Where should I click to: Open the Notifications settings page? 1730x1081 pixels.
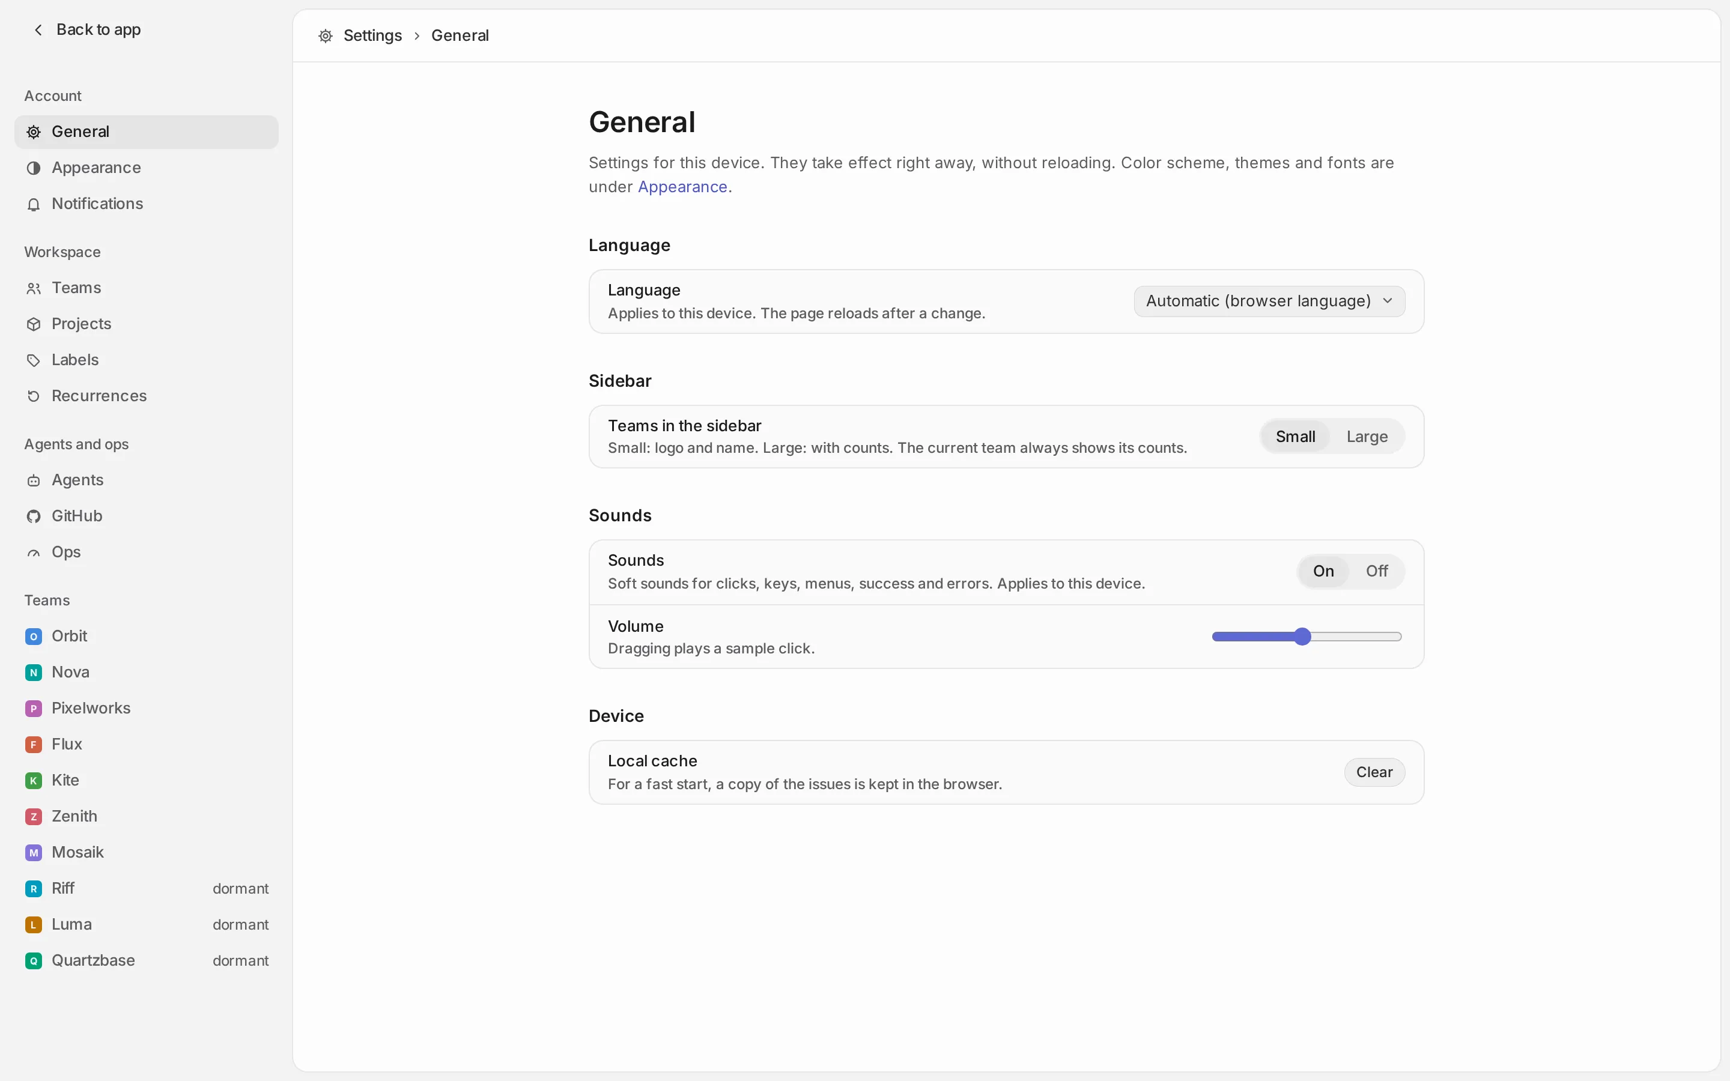point(147,204)
